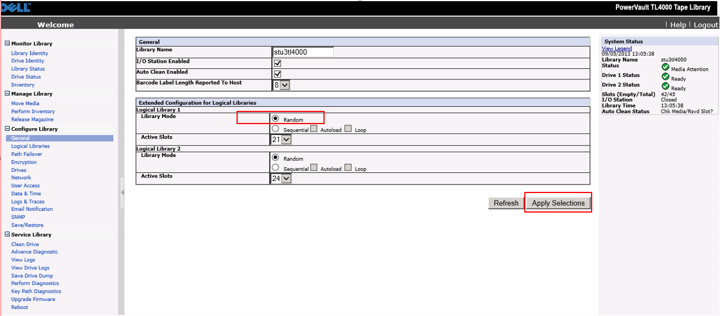Screen dimensions: 720x316
Task: Open Active Slots dropdown for Logical Library 1
Action: pos(281,140)
